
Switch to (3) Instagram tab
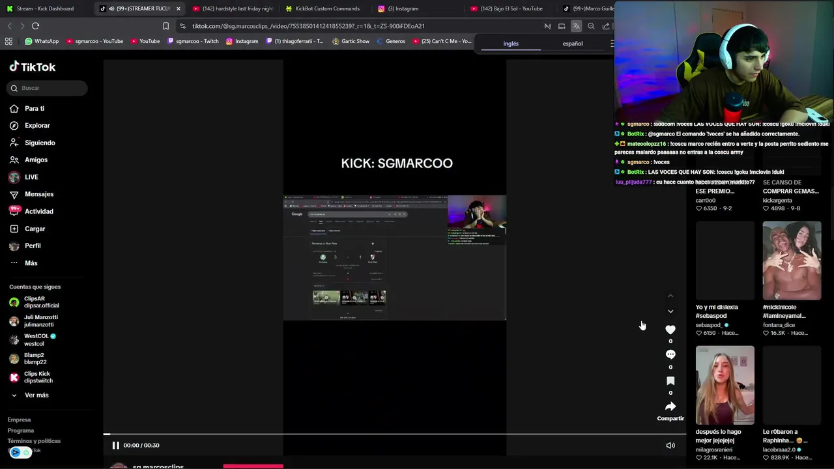click(x=402, y=8)
